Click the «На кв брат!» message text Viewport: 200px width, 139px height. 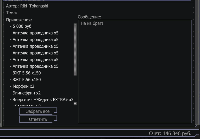click(x=92, y=24)
